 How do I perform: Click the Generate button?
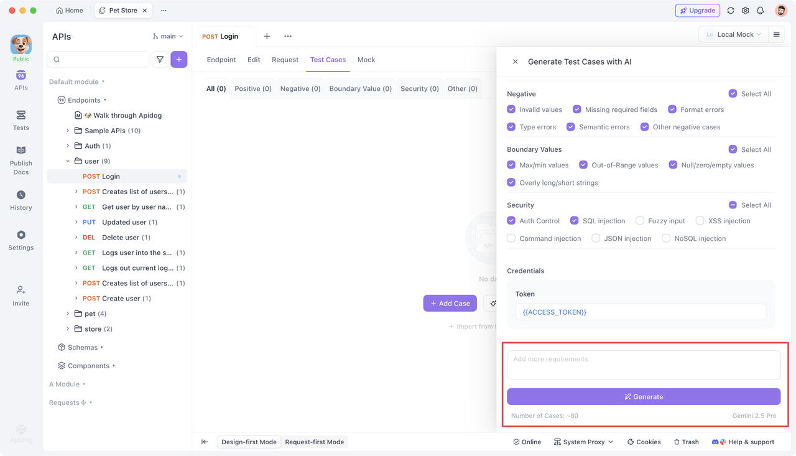coord(643,397)
